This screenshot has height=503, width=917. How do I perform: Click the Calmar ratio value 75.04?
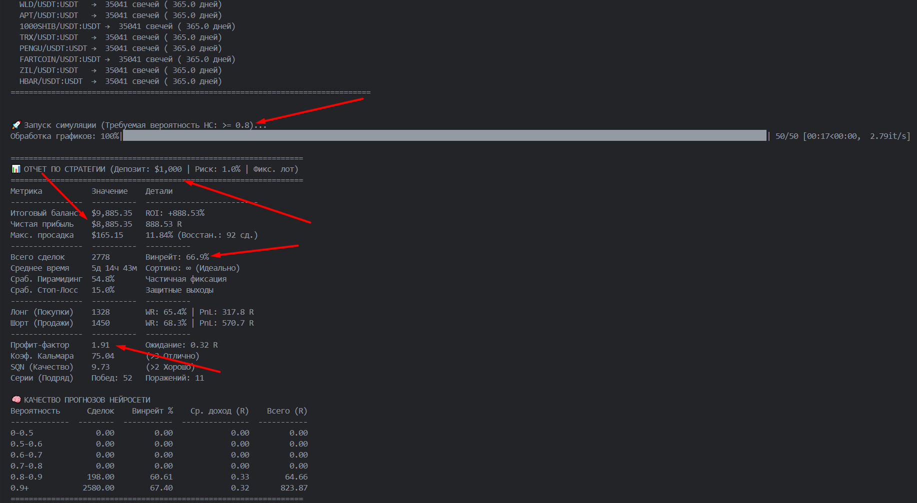[x=103, y=356]
